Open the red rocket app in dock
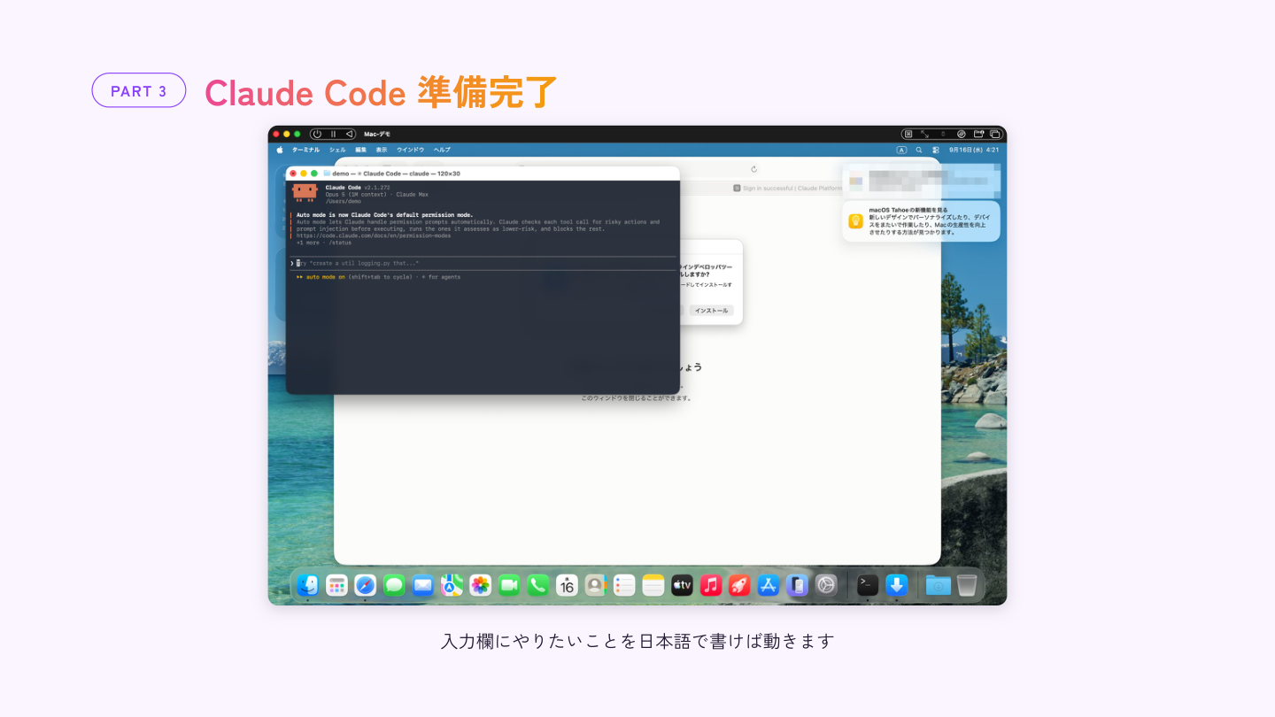 739,585
